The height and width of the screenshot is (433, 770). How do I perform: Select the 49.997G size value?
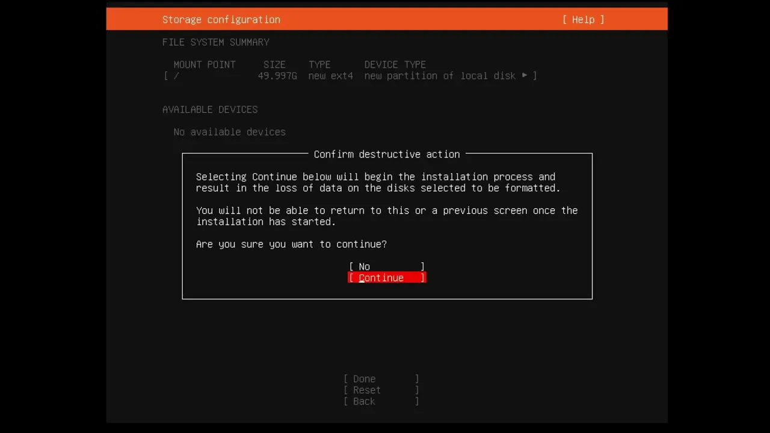277,76
